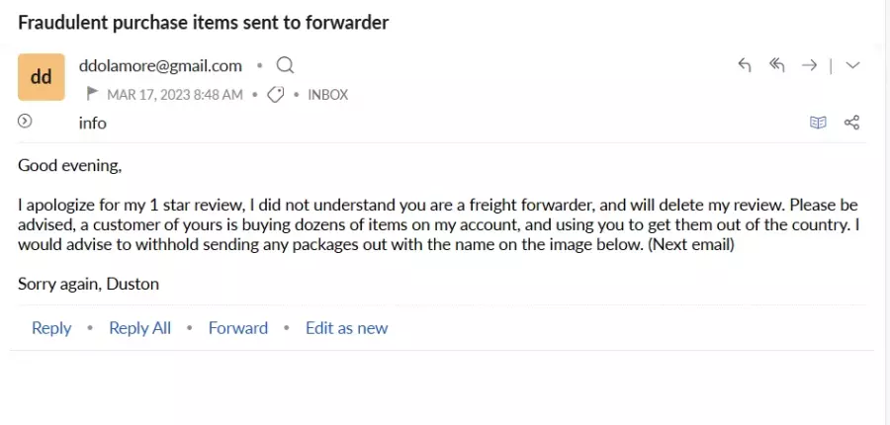
Task: Click the dd sender avatar
Action: coord(41,77)
